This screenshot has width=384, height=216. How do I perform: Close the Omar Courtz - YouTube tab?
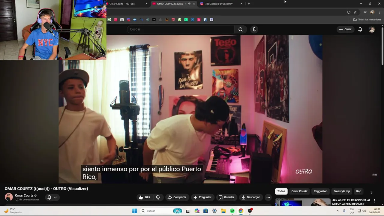tap(146, 4)
